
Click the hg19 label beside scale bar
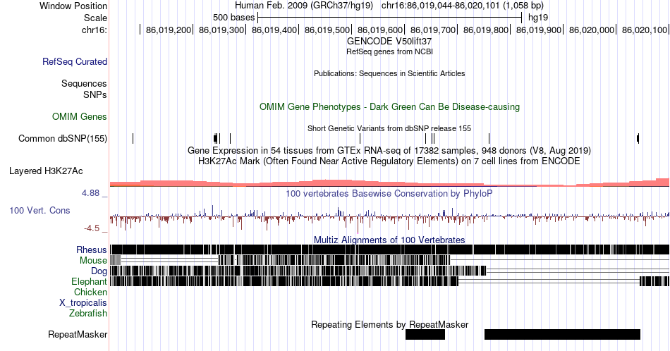[x=538, y=18]
